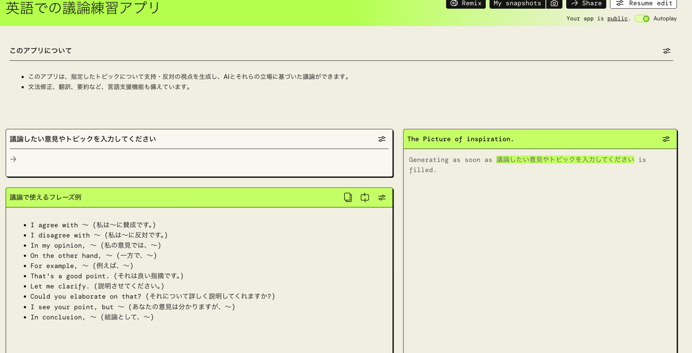The image size is (692, 353).
Task: Click the 'In conclusion' phrase line
Action: (x=92, y=317)
